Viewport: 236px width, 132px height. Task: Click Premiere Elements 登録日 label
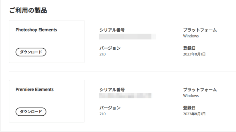pos(189,108)
